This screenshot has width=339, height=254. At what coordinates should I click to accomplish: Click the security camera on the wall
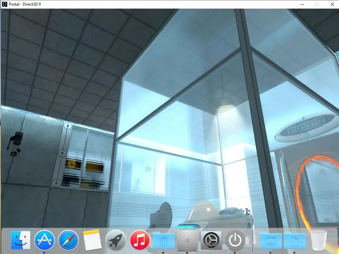(x=15, y=144)
